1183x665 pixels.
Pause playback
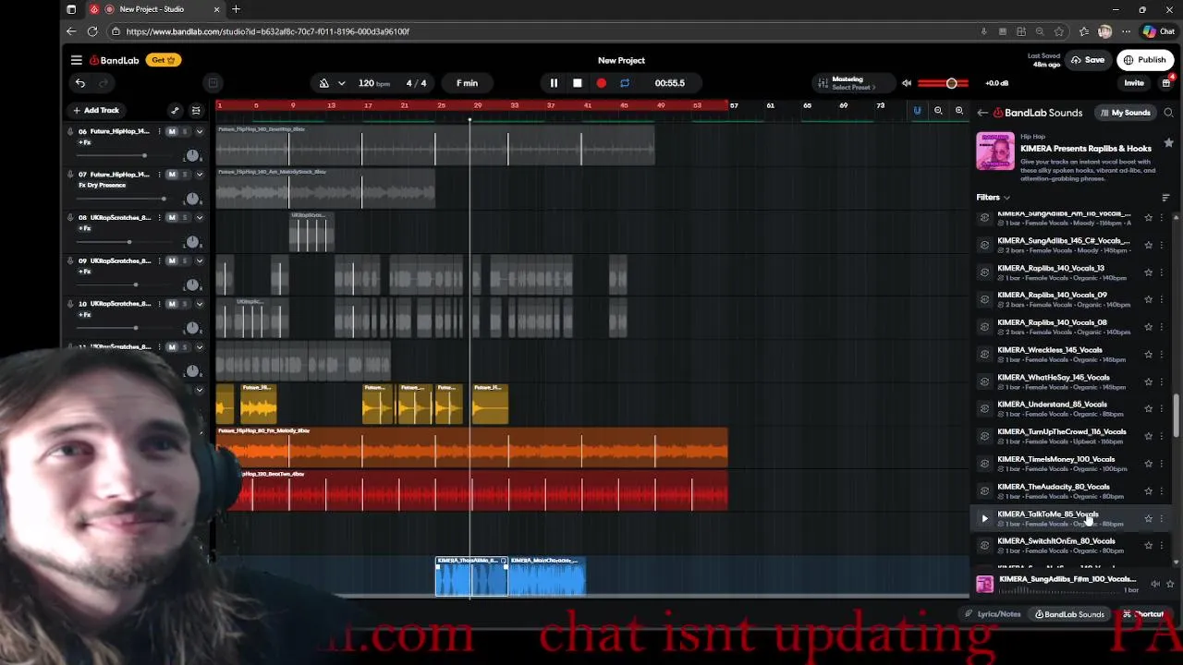point(554,83)
